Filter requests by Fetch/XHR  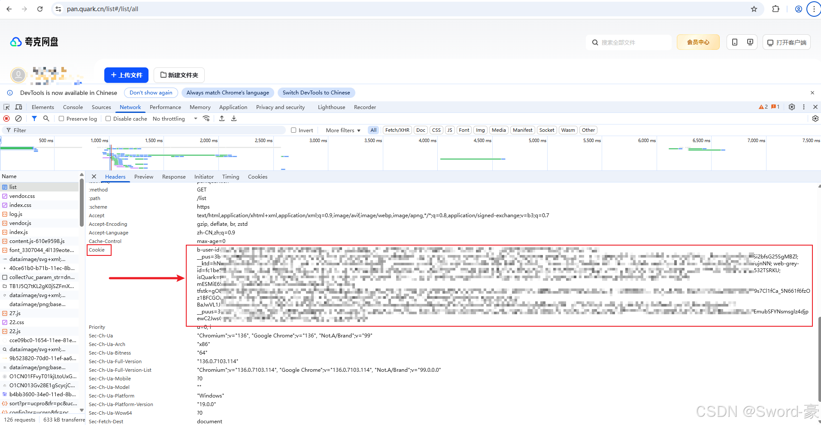pyautogui.click(x=397, y=130)
